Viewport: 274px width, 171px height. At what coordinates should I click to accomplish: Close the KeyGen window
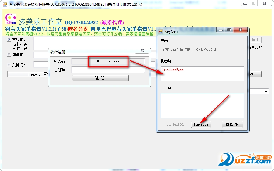[240, 30]
